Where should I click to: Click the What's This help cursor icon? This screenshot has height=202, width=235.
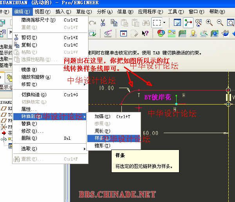click(145, 33)
